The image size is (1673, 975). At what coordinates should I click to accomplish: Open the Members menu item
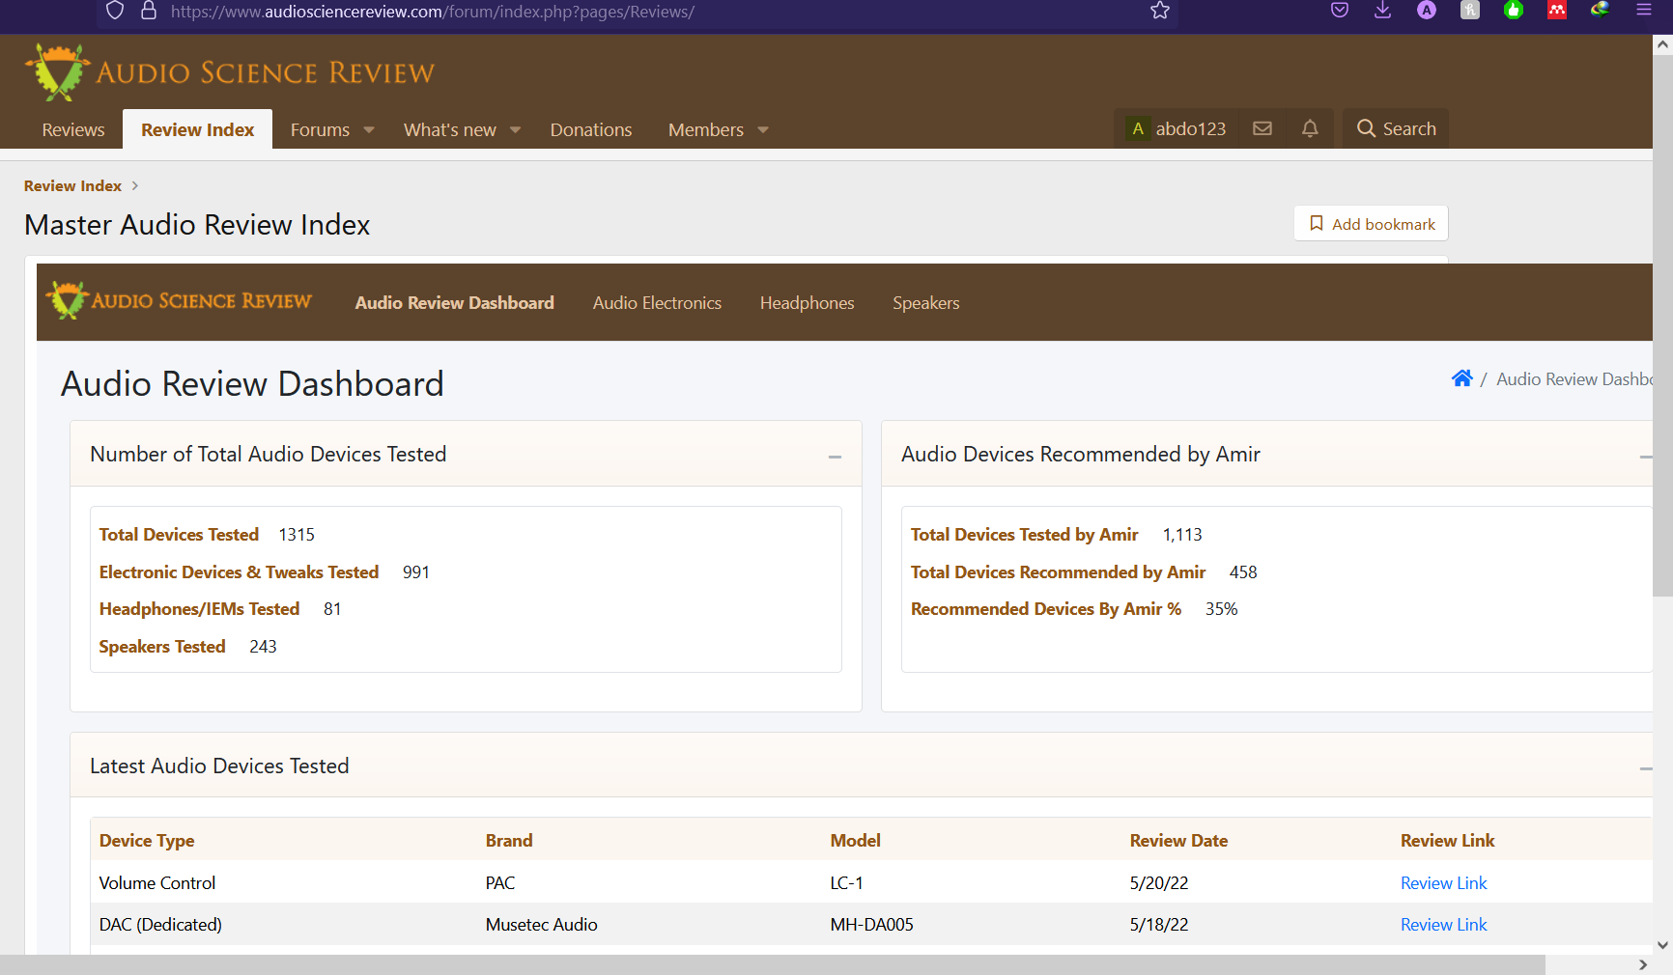[706, 129]
